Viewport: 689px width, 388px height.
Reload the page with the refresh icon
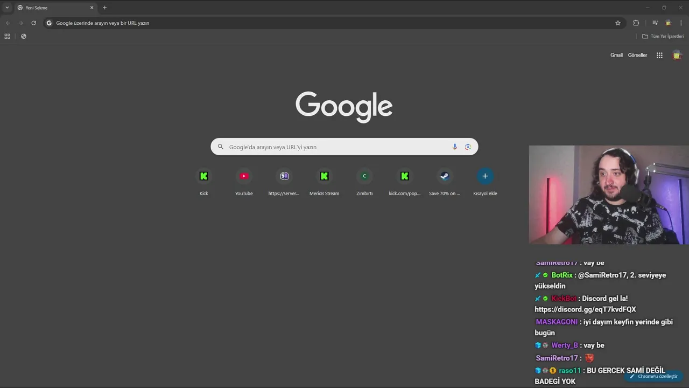[x=33, y=23]
